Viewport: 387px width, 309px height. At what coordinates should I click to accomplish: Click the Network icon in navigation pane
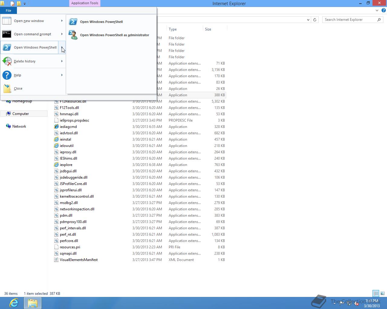[x=8, y=126]
